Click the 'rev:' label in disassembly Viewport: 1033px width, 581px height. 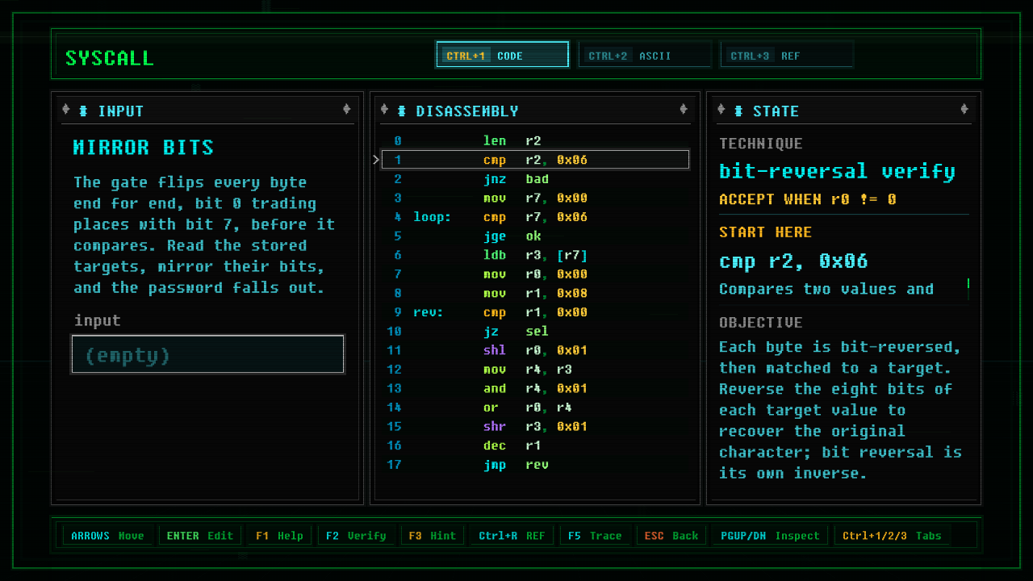coord(429,312)
